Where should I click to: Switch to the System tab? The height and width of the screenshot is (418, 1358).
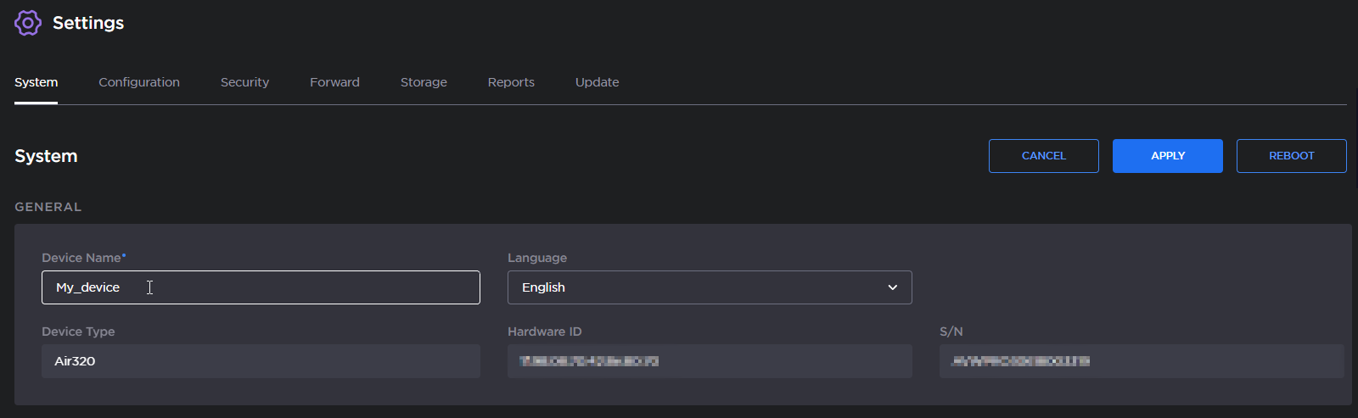coord(36,82)
